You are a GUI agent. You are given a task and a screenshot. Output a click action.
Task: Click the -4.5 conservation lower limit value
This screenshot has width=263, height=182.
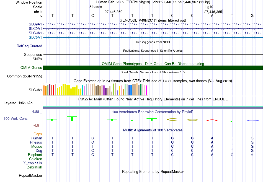pyautogui.click(x=36, y=126)
